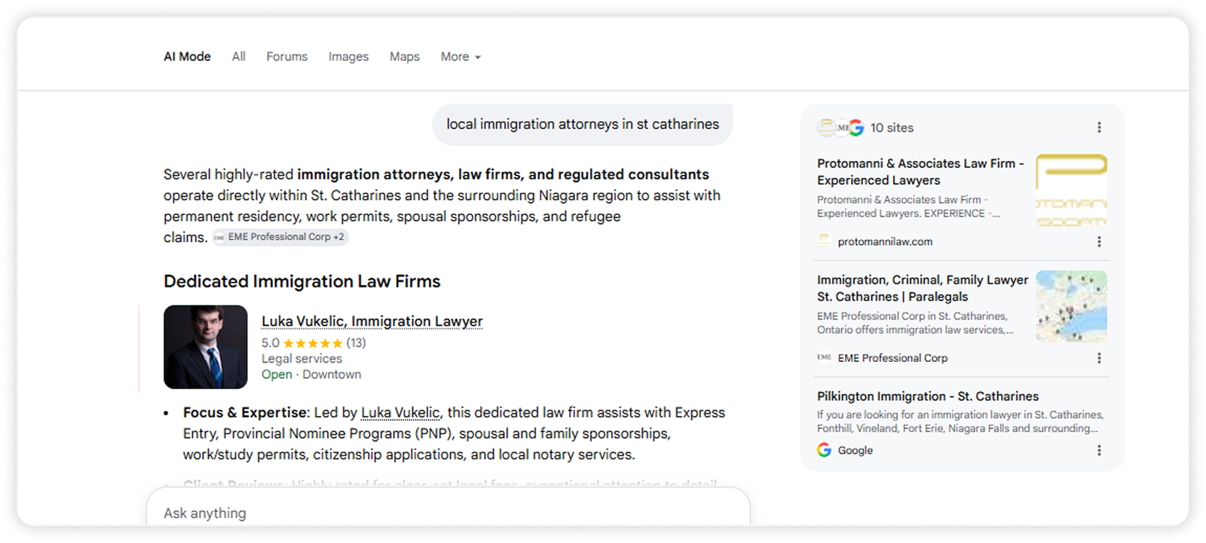Open the 10 sites panel options menu
The width and height of the screenshot is (1206, 543).
tap(1099, 127)
